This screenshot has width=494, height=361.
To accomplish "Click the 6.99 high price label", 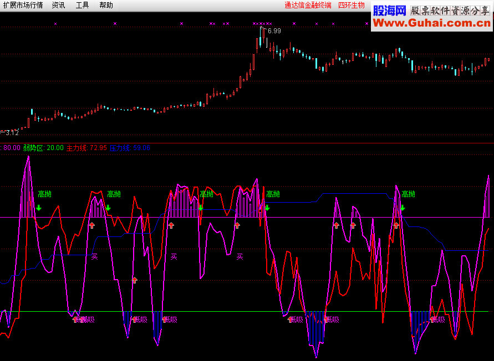I will 274,31.
